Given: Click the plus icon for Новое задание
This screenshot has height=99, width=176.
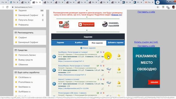Looking at the screenshot, I should (x=81, y=48).
